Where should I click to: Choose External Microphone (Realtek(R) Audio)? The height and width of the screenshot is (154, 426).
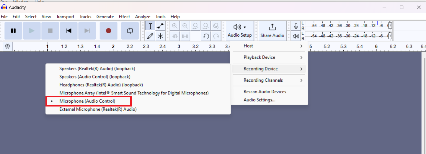[98, 109]
